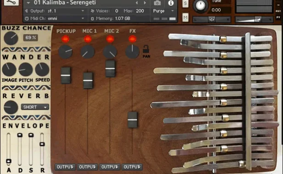Click the Buzz Chance knob
Screen dimensions: 283x174
coord(11,38)
